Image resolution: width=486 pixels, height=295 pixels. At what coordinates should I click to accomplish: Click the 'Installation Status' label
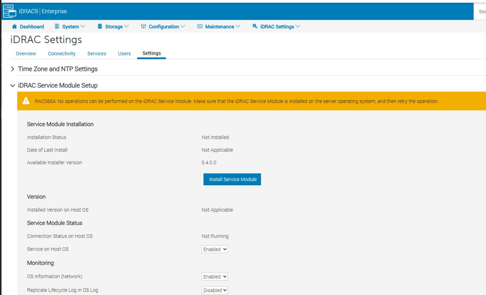[x=46, y=137]
